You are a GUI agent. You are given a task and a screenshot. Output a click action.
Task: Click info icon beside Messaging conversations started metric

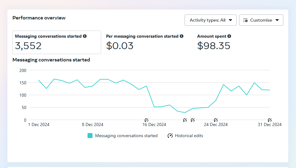pyautogui.click(x=85, y=36)
